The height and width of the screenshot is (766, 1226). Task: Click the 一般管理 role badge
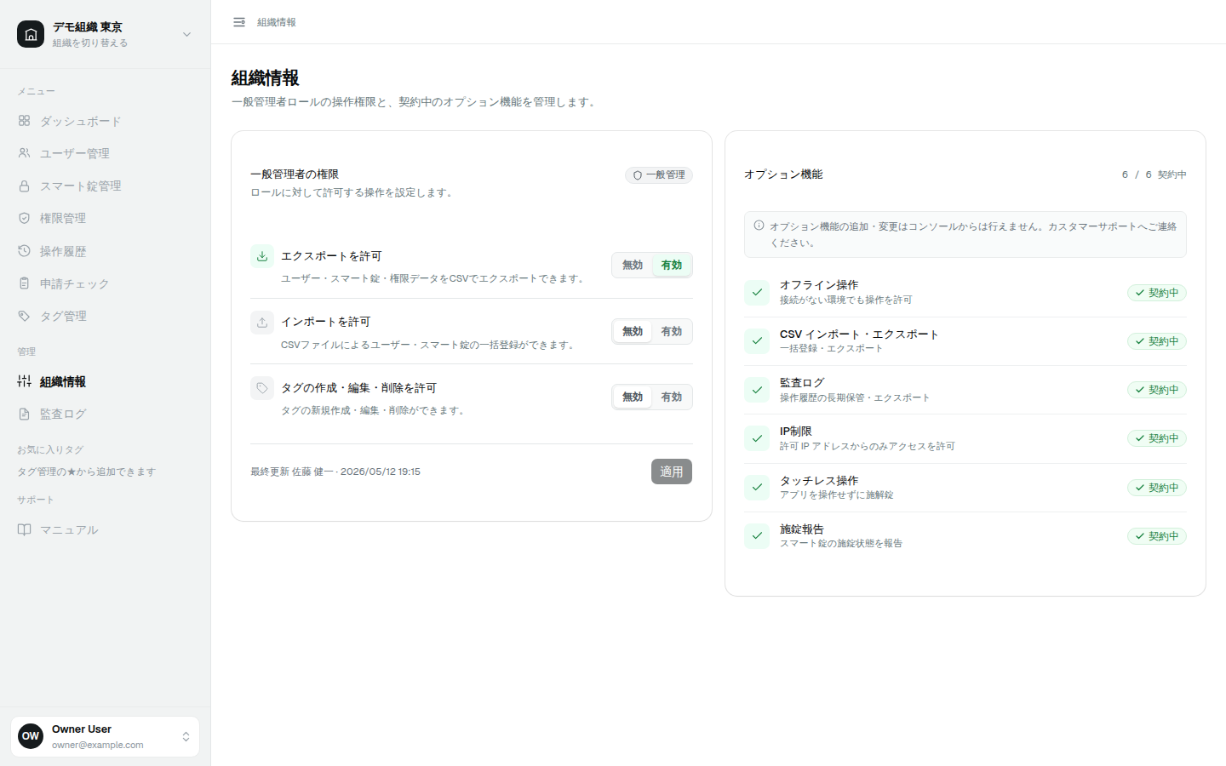[x=659, y=175]
